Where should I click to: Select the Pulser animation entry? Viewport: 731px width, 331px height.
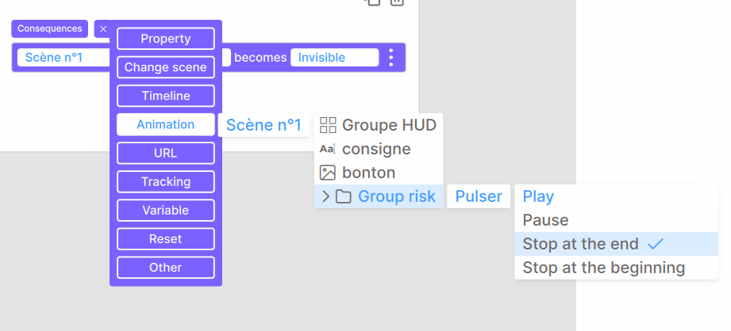(478, 196)
